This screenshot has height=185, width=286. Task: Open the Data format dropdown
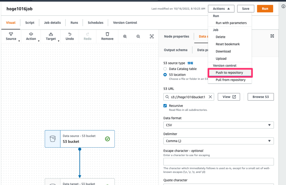(218, 125)
